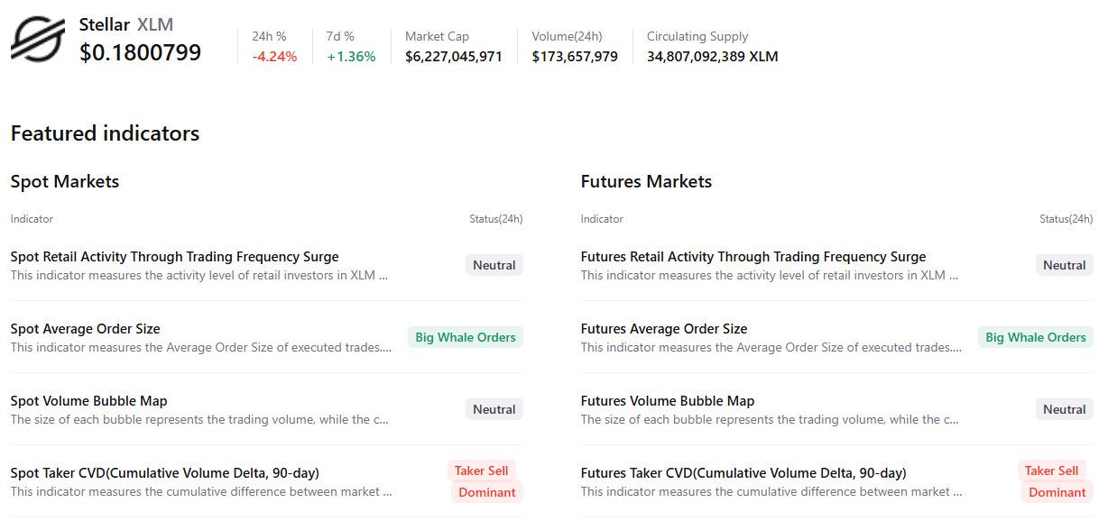The width and height of the screenshot is (1108, 530).
Task: Click the 24h change value -4.24%
Action: click(274, 57)
